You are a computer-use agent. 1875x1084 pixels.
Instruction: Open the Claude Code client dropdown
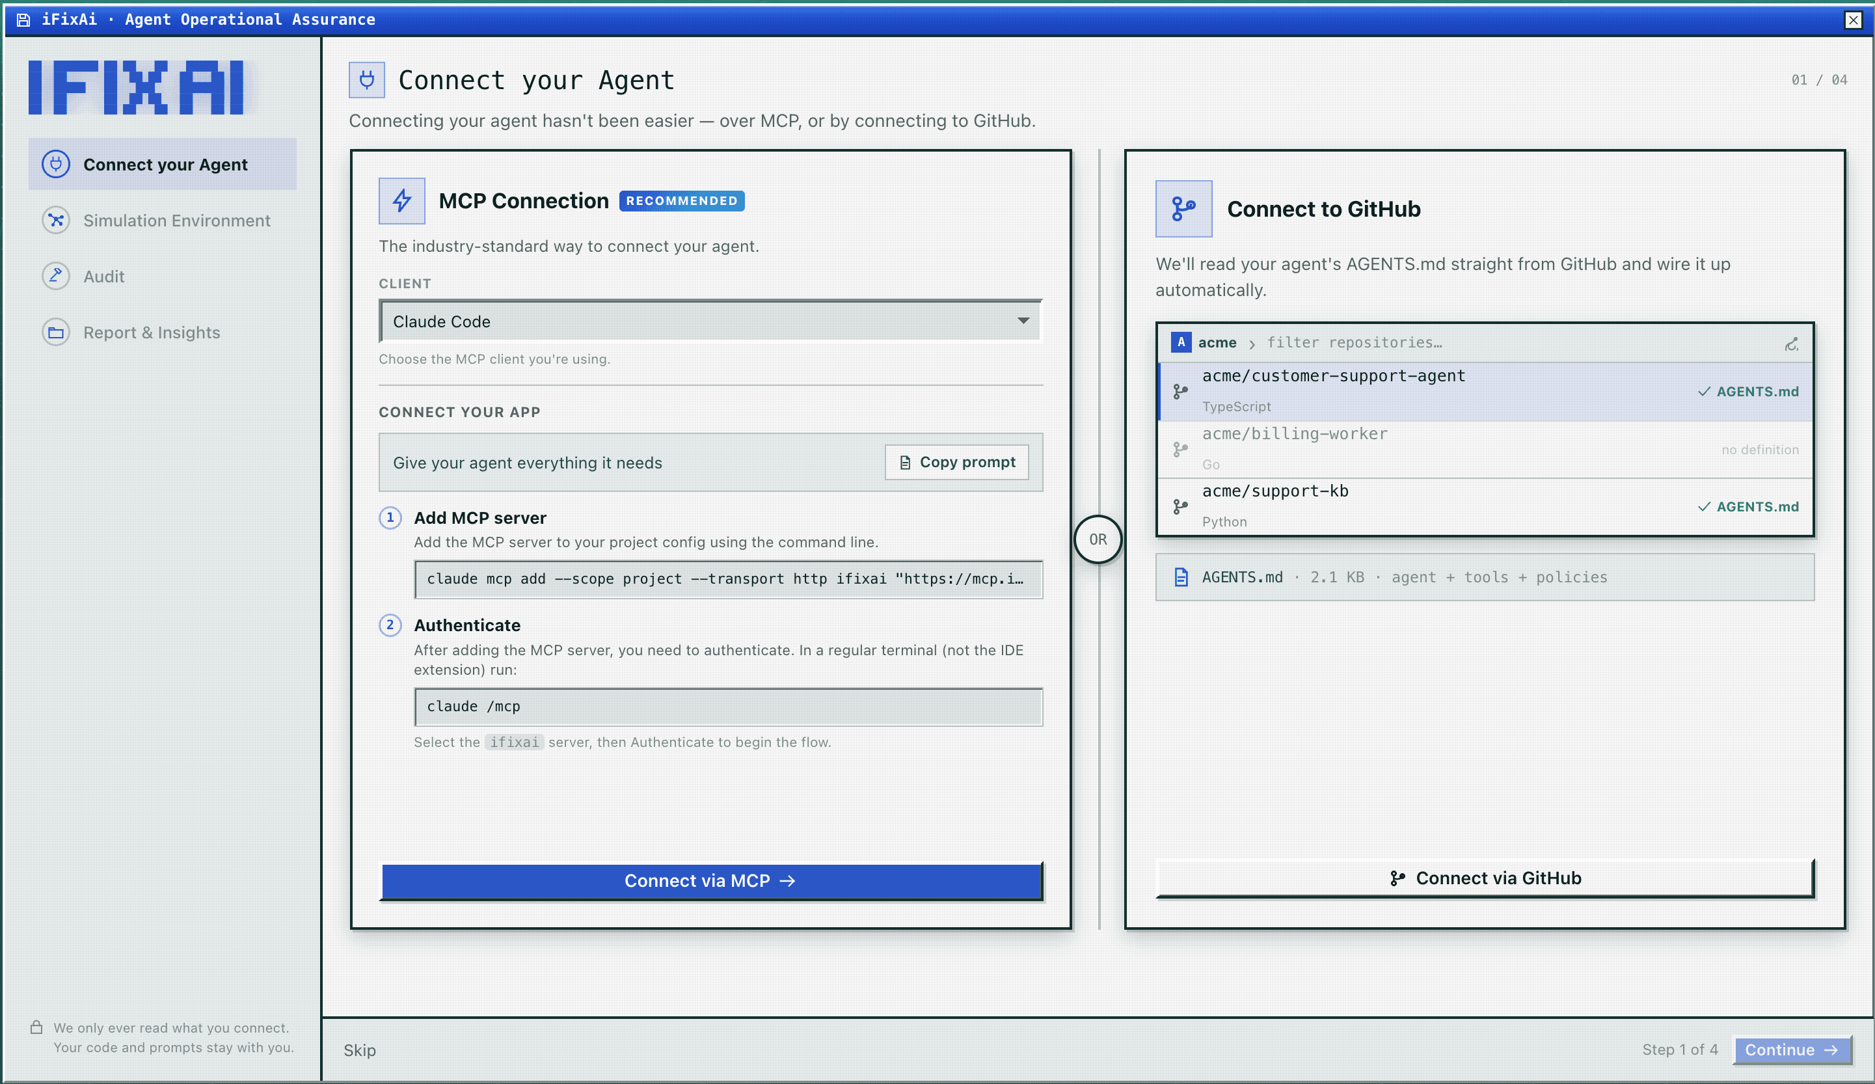point(710,321)
